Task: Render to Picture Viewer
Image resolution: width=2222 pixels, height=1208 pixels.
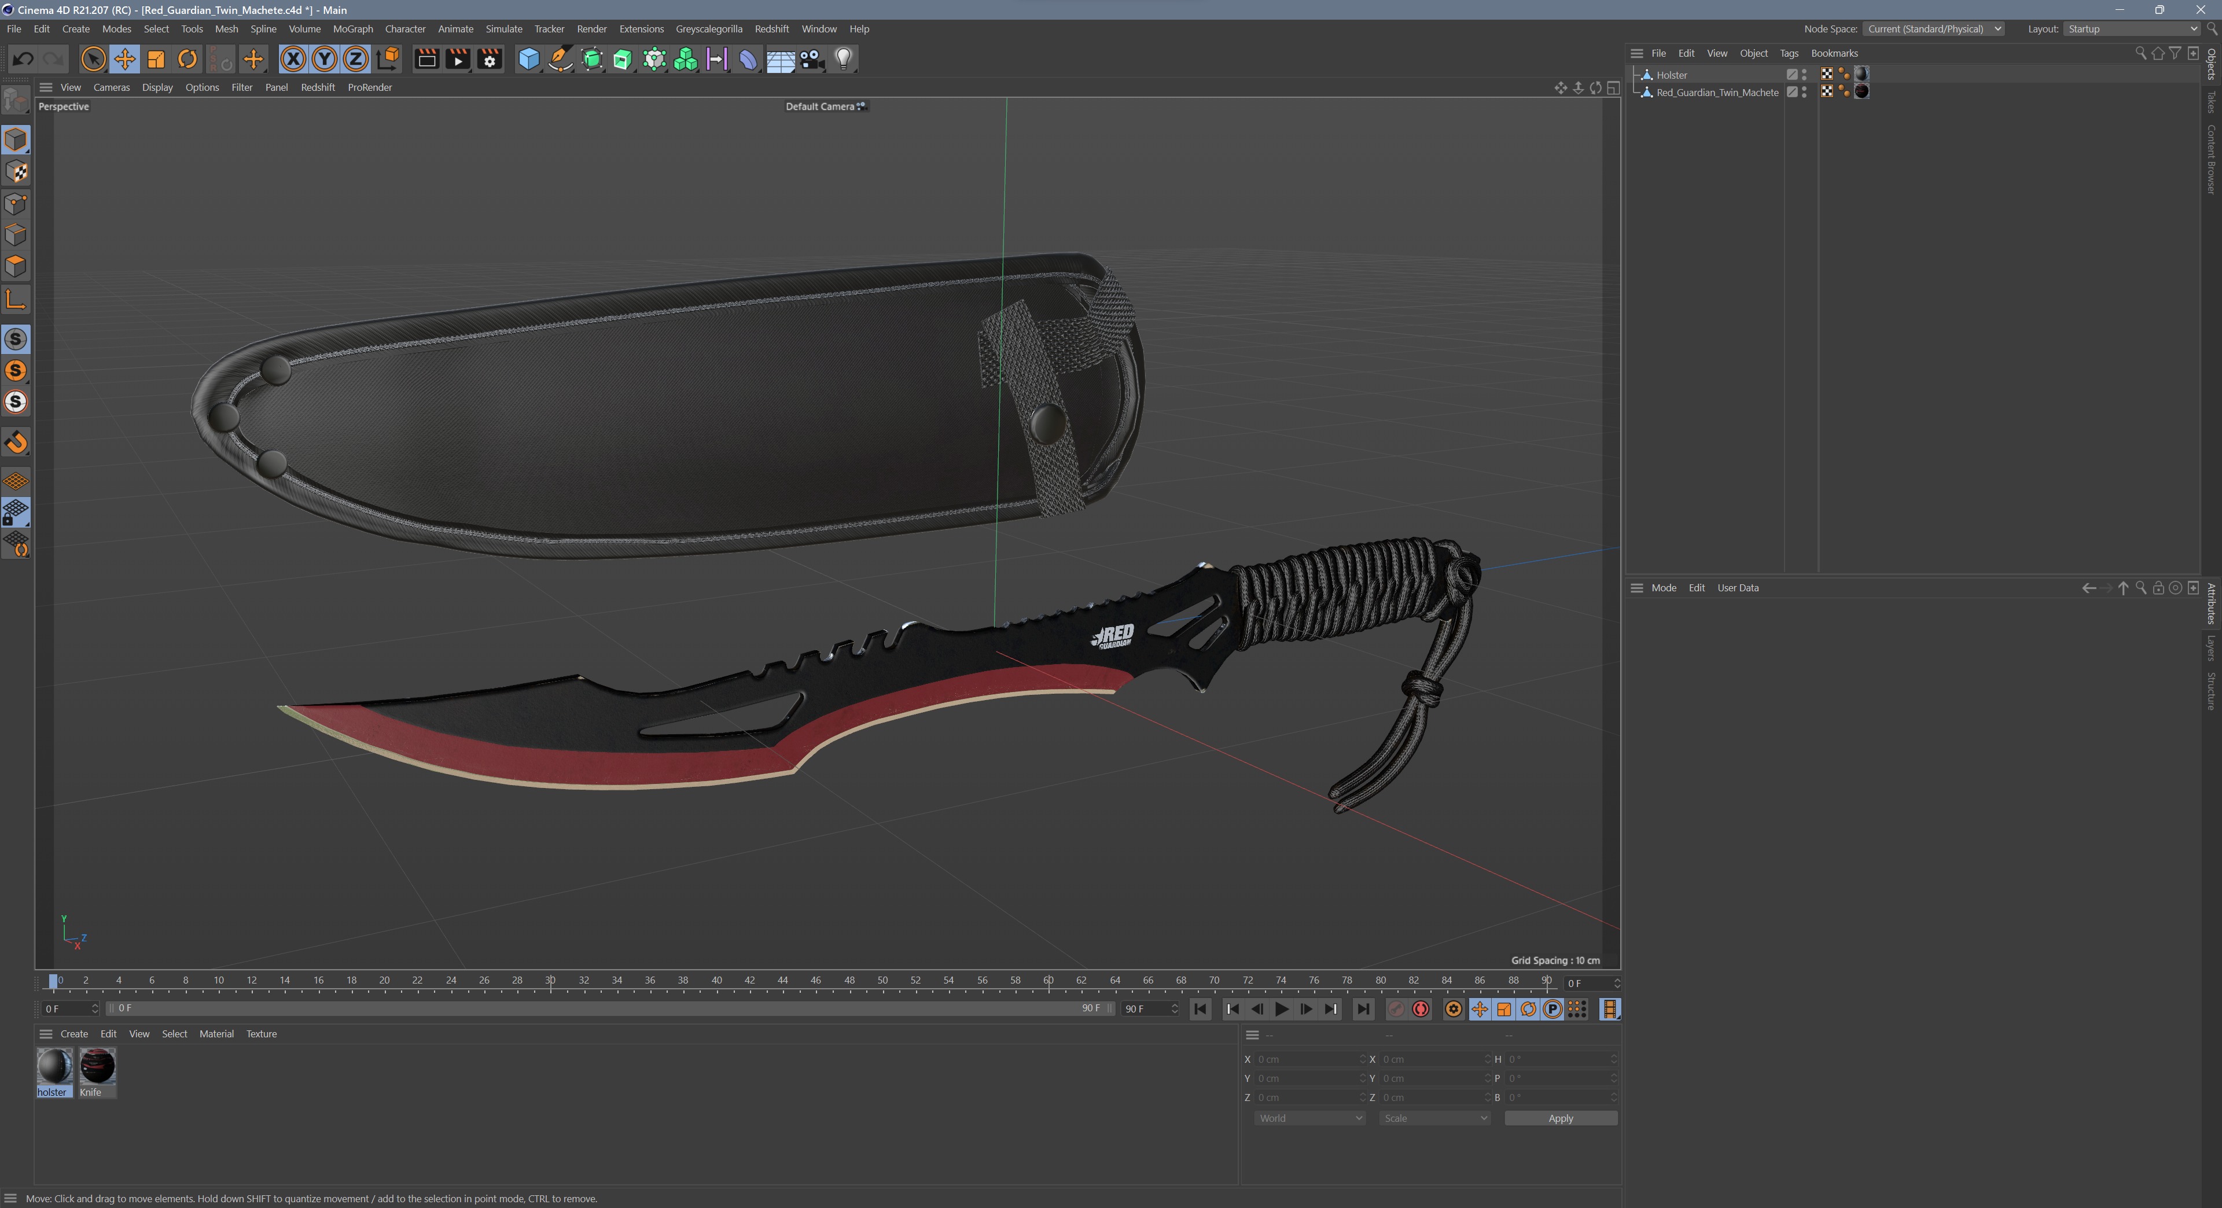Action: (x=458, y=58)
